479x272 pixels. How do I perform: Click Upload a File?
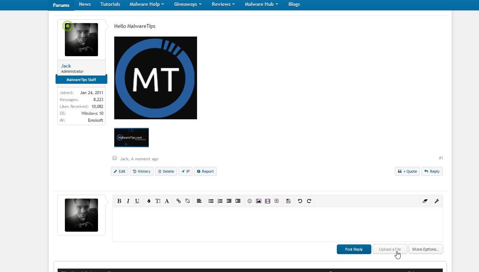(390, 249)
